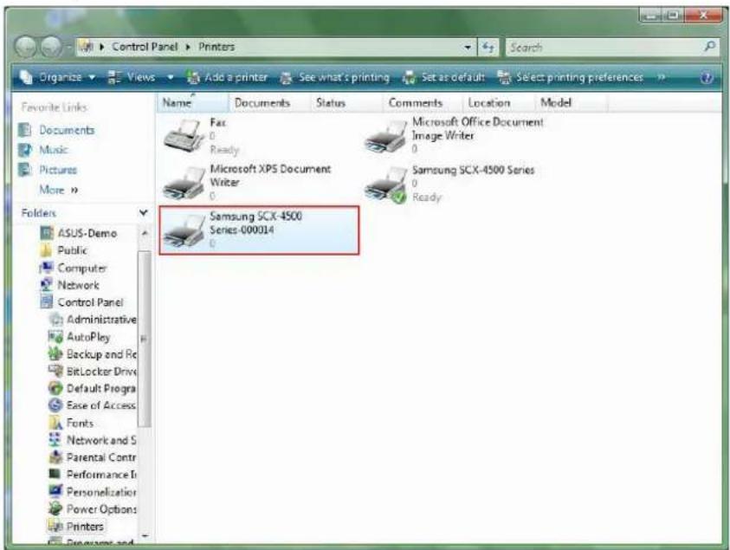Select the Fax printer icon

[x=184, y=135]
